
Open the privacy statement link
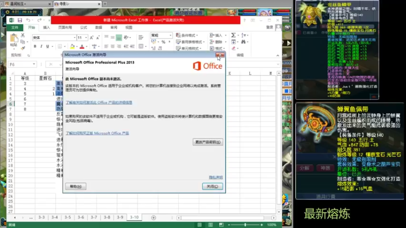click(216, 177)
